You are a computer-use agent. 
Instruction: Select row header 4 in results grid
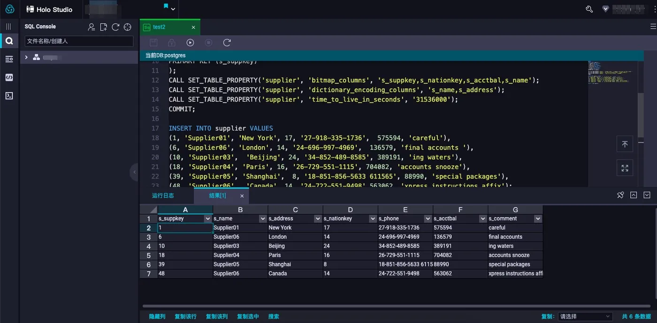(149, 246)
